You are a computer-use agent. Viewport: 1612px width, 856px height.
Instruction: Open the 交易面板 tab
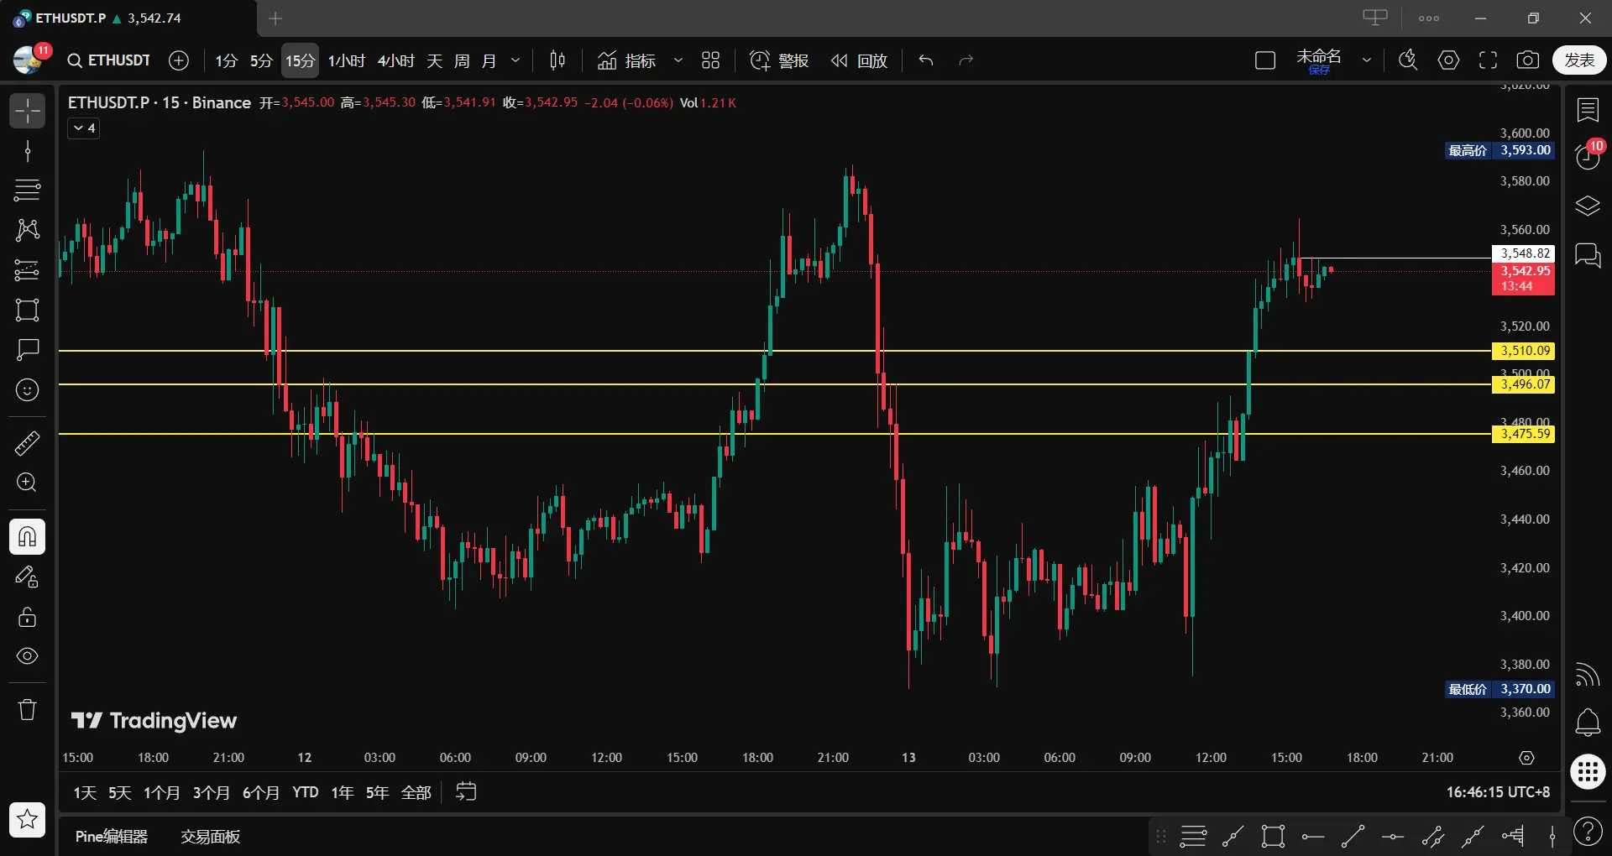(x=210, y=837)
